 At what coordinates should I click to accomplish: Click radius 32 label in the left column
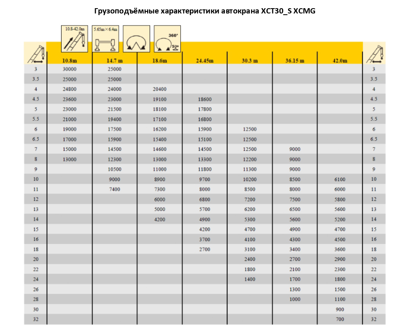pyautogui.click(x=36, y=320)
